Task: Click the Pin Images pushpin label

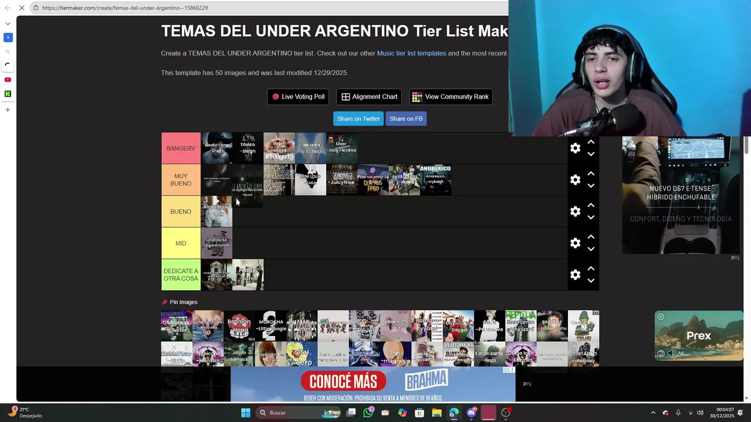Action: click(x=180, y=302)
